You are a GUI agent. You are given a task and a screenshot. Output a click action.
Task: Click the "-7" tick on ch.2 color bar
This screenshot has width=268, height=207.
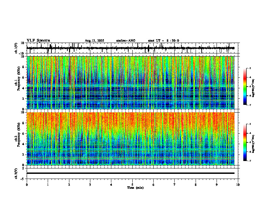[250, 161]
